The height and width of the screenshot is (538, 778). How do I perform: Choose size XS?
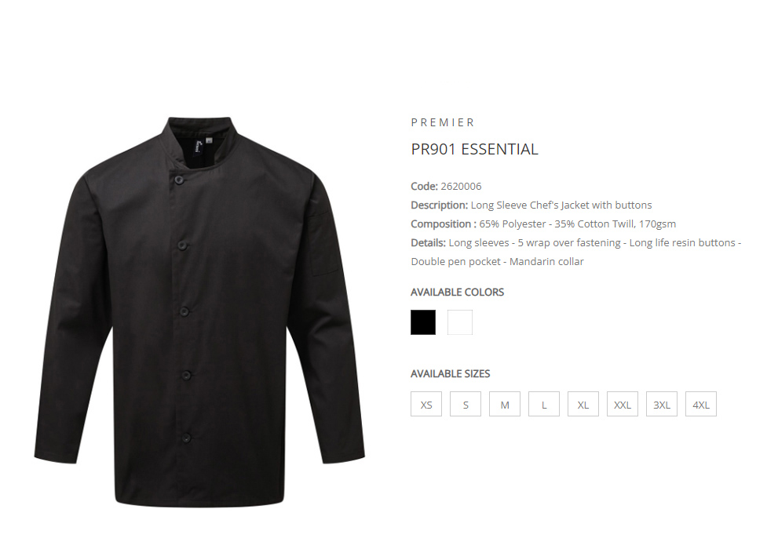(426, 404)
